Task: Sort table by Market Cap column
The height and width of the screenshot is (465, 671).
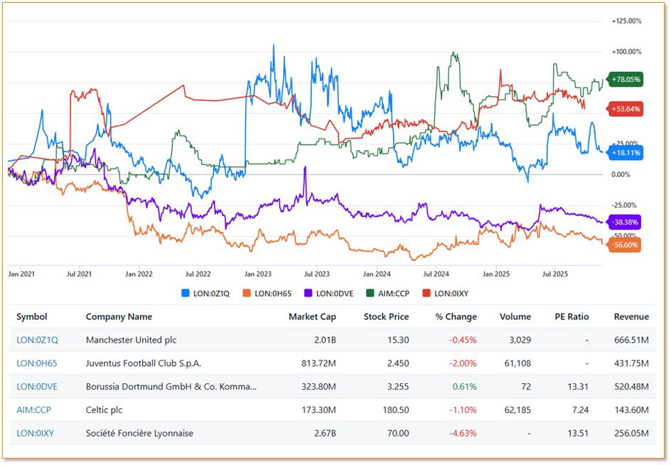Action: click(x=312, y=316)
